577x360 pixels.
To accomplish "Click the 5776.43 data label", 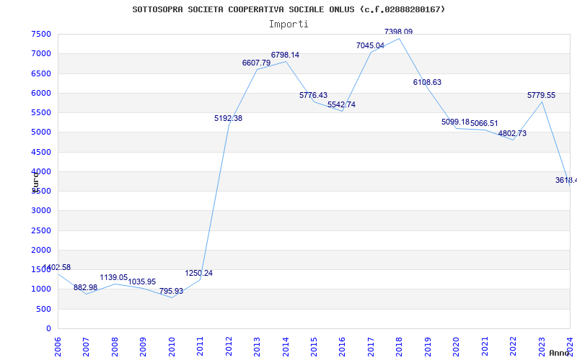I will pyautogui.click(x=313, y=95).
